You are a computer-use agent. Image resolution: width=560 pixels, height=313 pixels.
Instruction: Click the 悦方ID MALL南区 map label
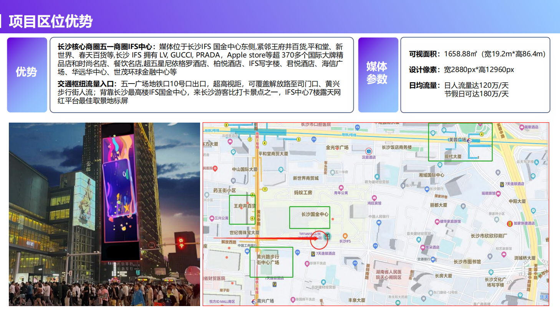222,302
